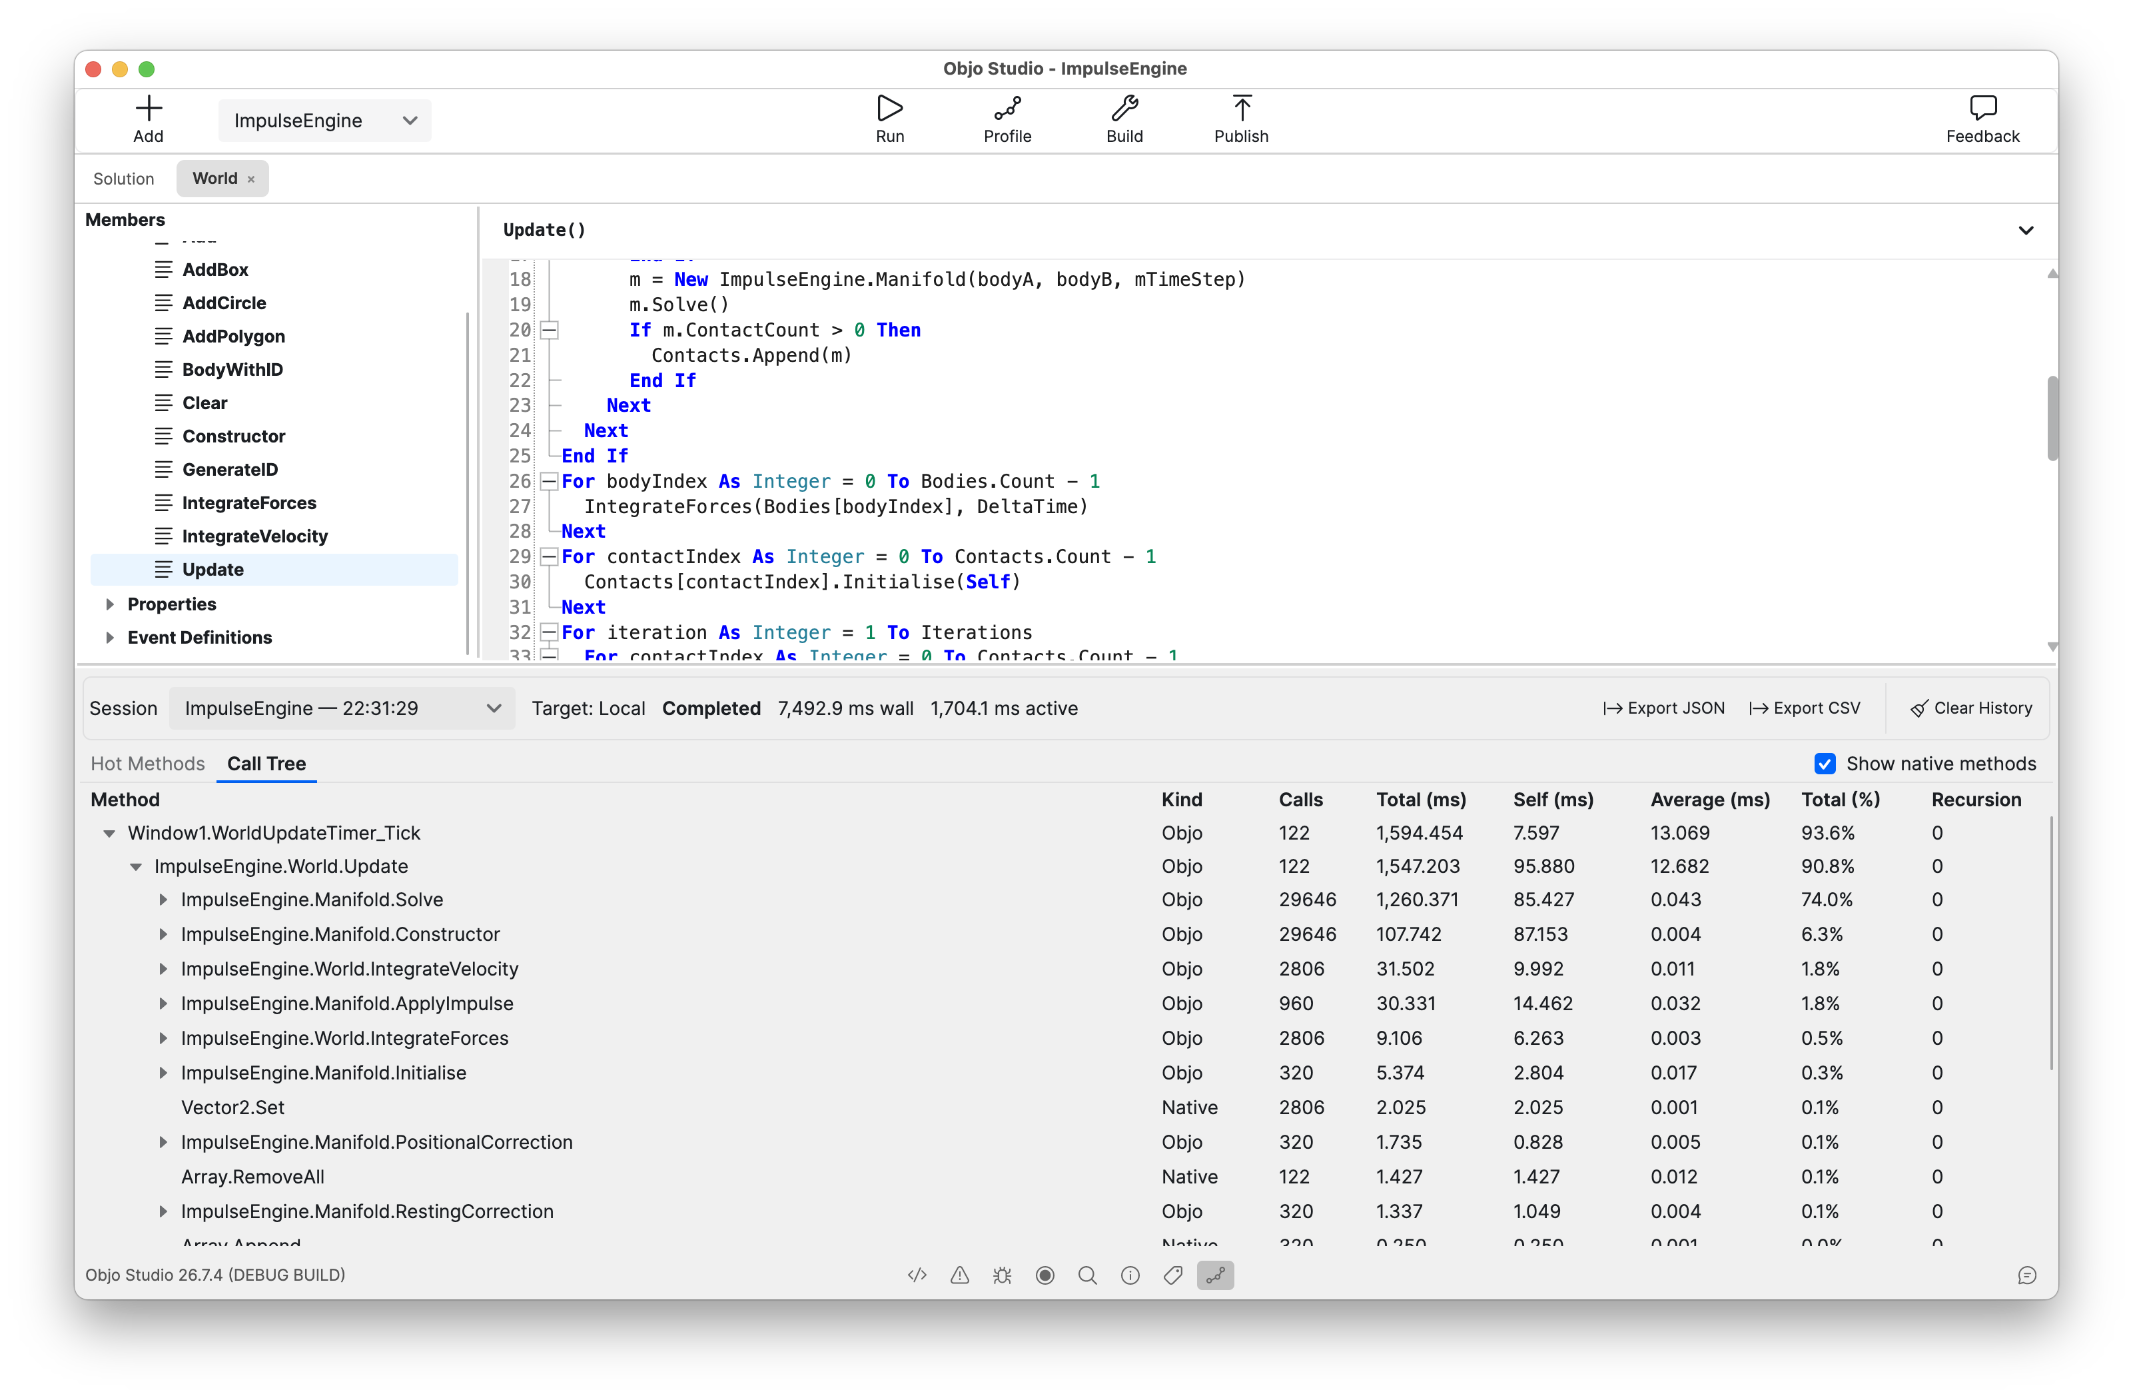The image size is (2133, 1398).
Task: Select the IntegrateVelocity method in Members
Action: point(274,535)
